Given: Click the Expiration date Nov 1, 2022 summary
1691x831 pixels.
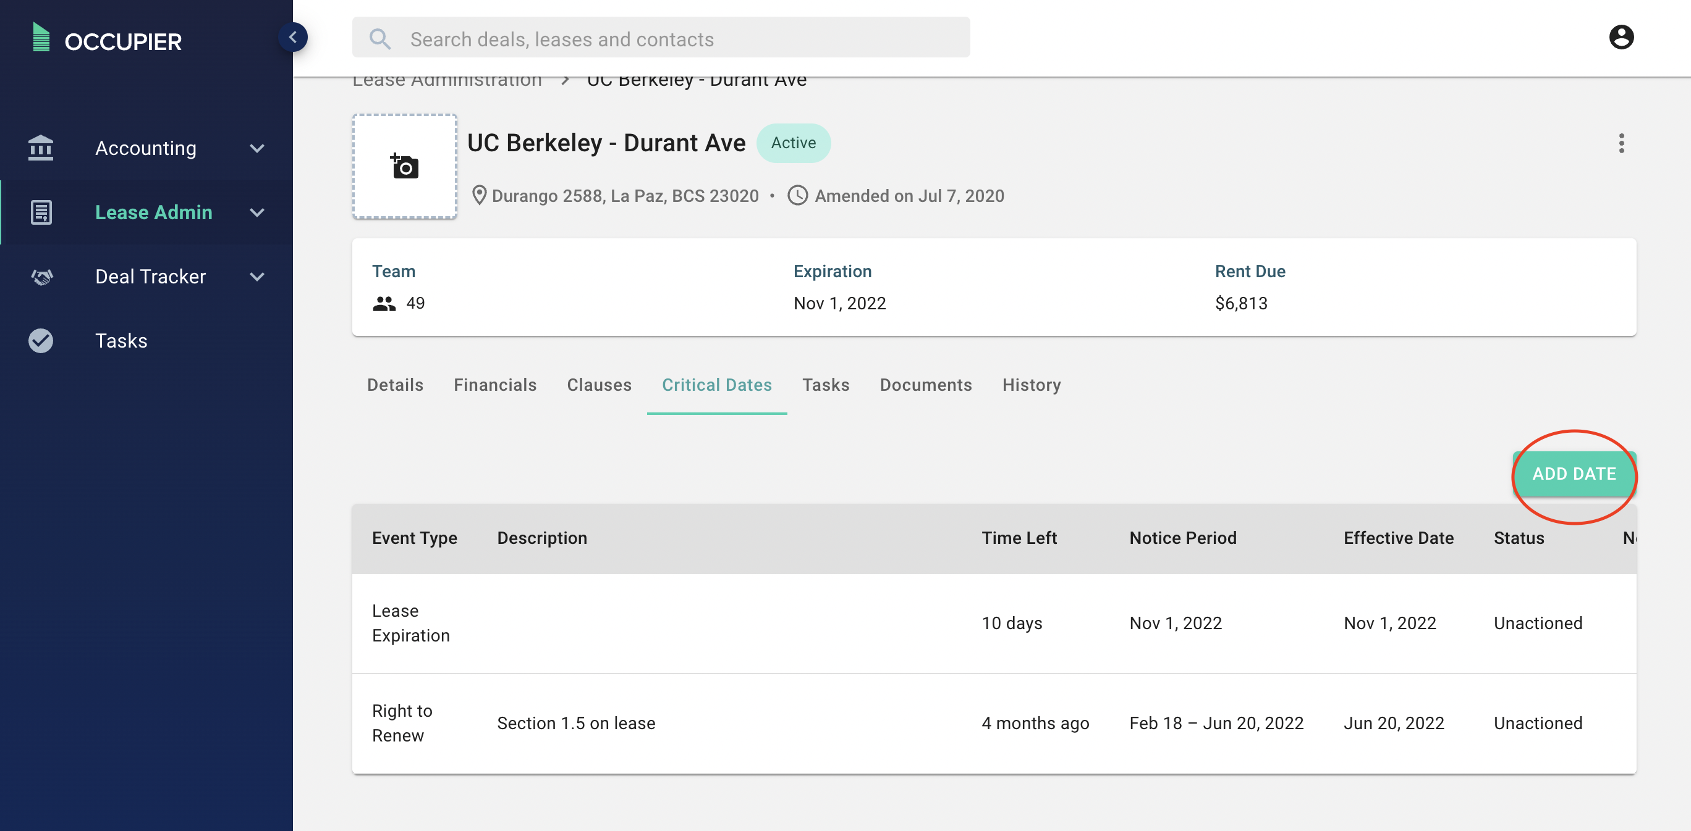Looking at the screenshot, I should [x=839, y=303].
